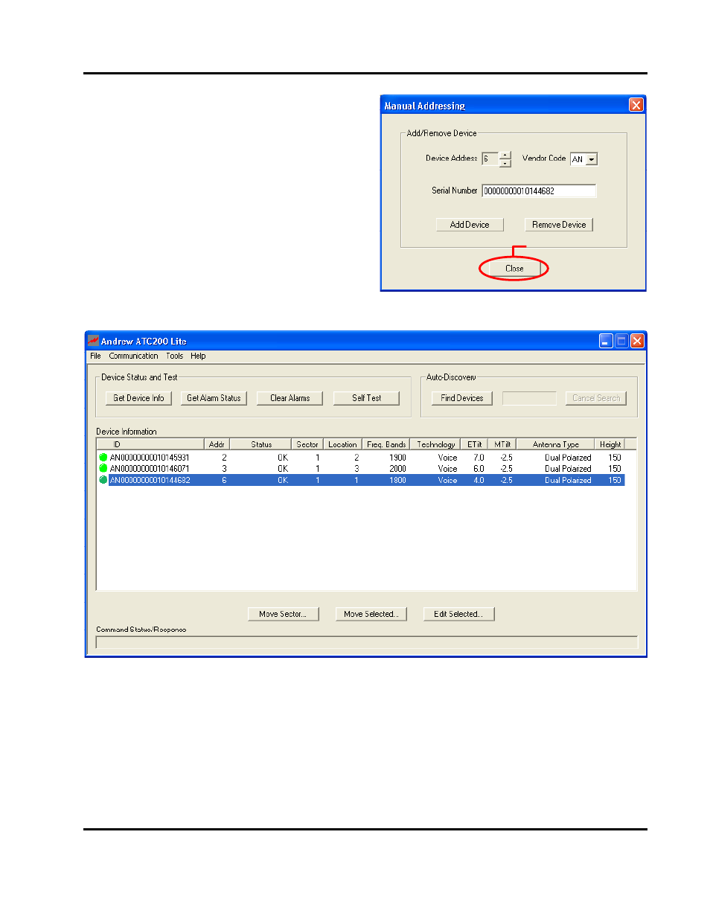Open the Vendor Code dropdown
The height and width of the screenshot is (919, 710).
(592, 159)
